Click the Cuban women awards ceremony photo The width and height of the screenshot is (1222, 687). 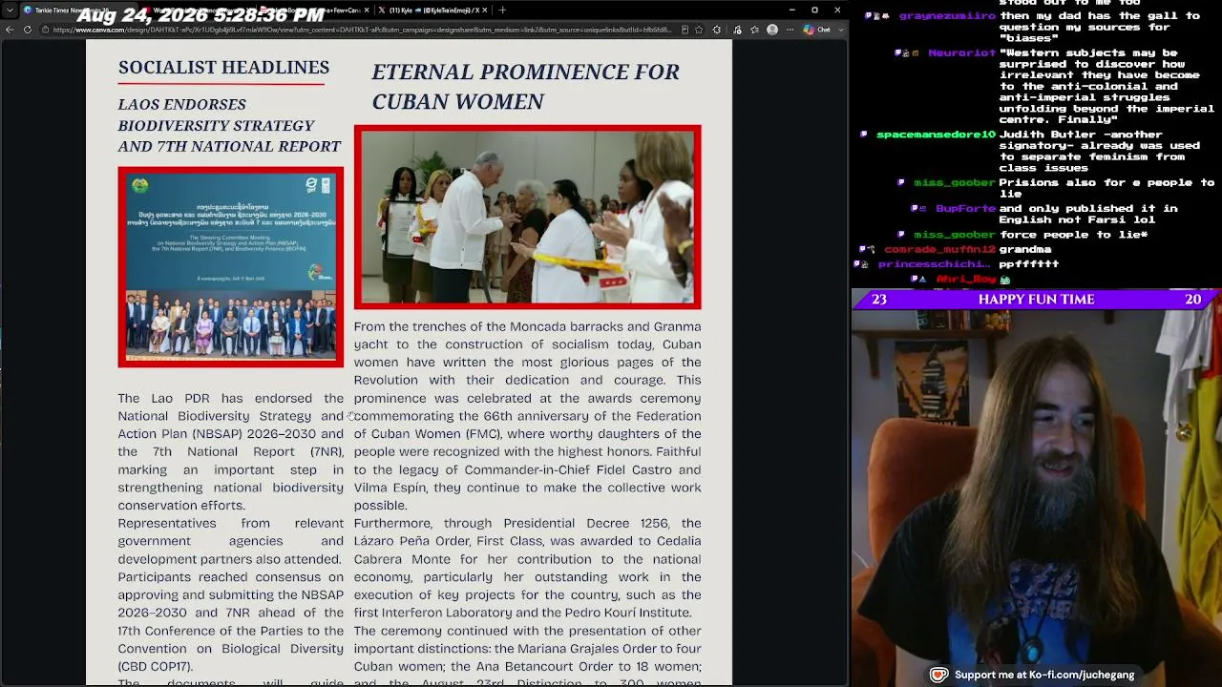point(527,218)
